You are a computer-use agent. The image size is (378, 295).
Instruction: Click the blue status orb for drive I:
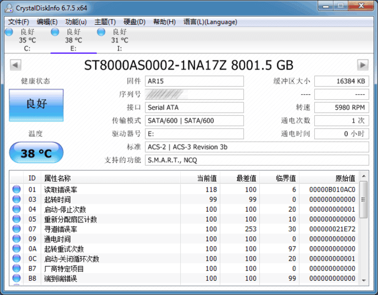tap(101, 32)
